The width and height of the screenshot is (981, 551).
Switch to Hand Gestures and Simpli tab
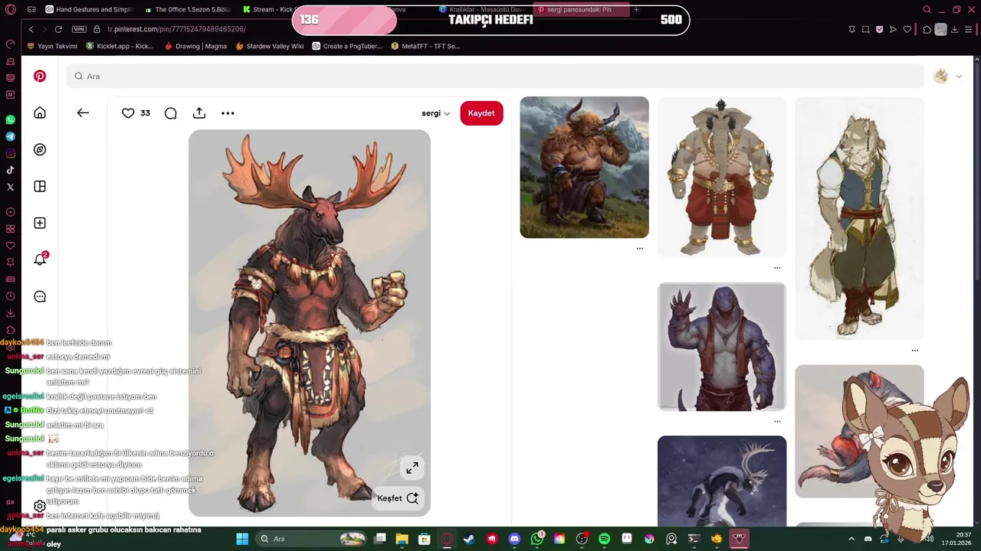90,9
